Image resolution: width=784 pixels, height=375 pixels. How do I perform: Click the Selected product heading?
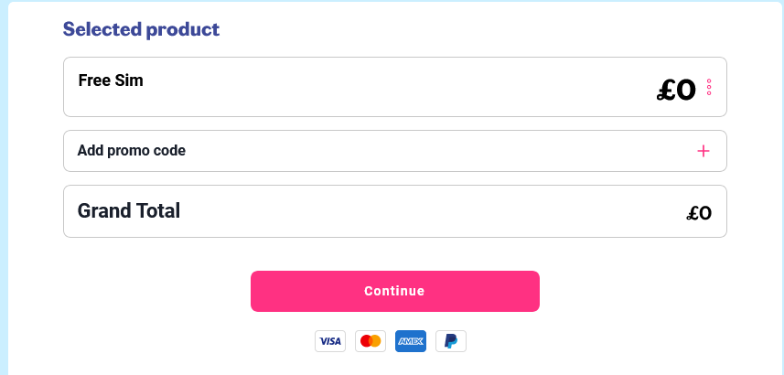[x=141, y=29]
